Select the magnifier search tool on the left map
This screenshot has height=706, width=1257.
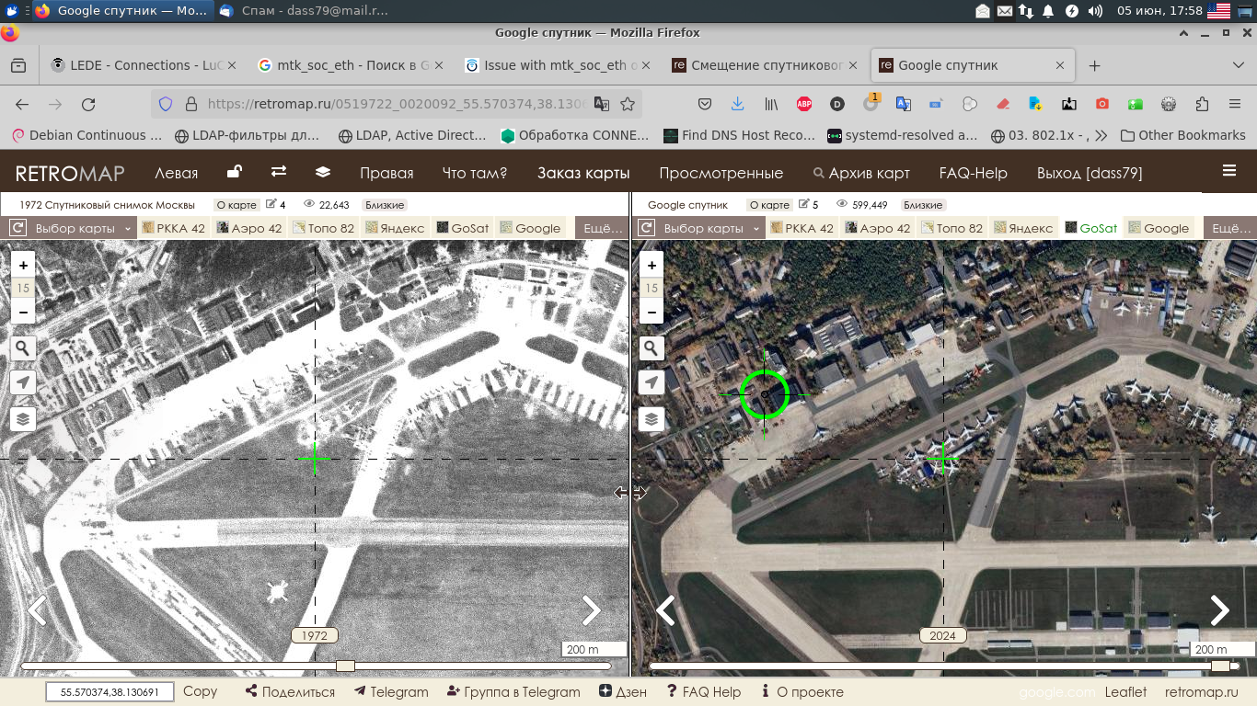tap(22, 347)
